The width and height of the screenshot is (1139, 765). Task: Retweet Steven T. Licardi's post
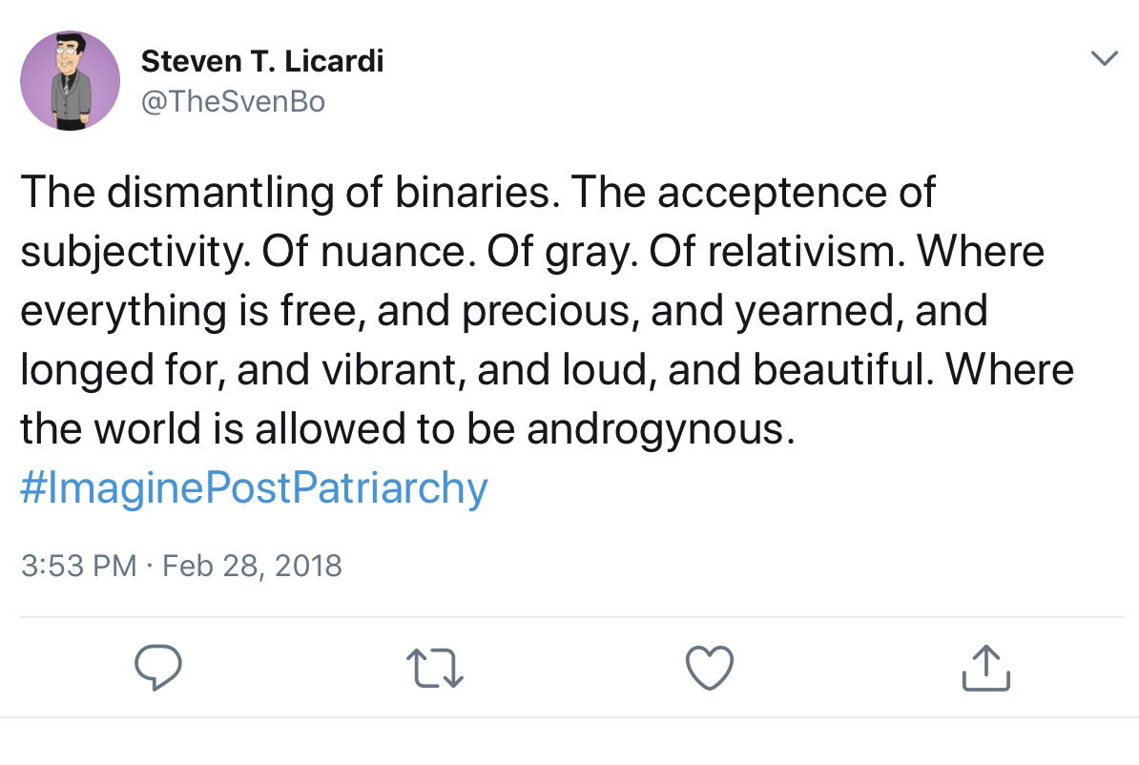point(434,668)
